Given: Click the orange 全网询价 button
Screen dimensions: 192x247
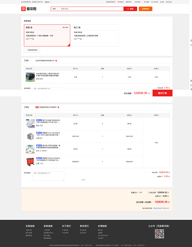Looking at the screenshot, I should coord(145,9).
